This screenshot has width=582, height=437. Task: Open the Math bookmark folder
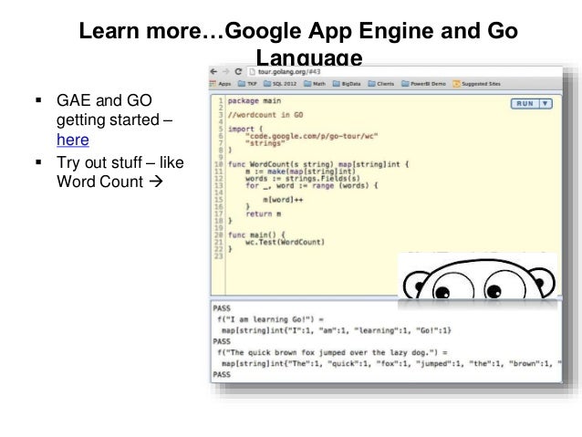pyautogui.click(x=315, y=84)
